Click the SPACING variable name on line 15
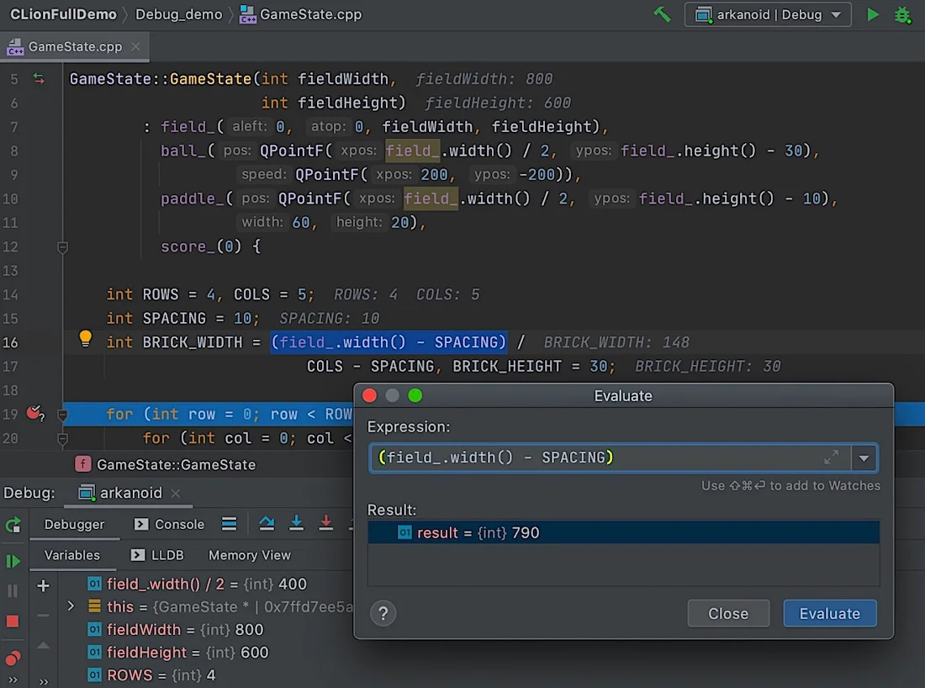This screenshot has width=925, height=688. point(174,319)
